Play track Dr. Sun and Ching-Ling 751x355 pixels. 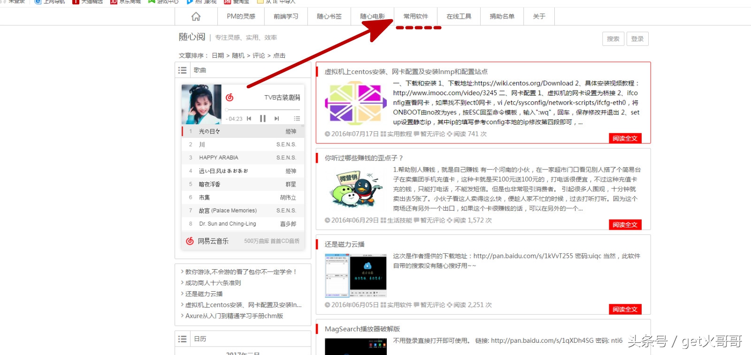coord(243,224)
